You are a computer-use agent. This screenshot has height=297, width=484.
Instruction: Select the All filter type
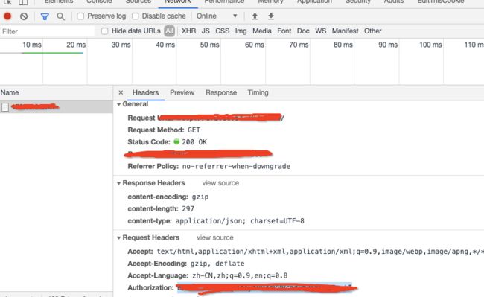[169, 31]
